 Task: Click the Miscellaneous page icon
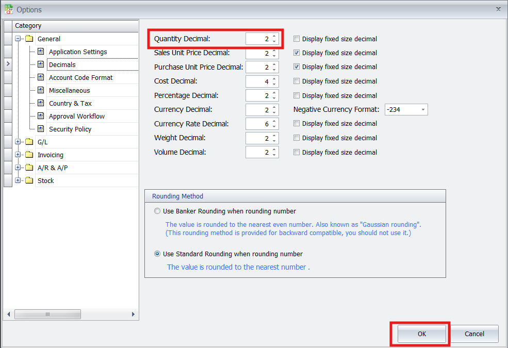pyautogui.click(x=41, y=90)
